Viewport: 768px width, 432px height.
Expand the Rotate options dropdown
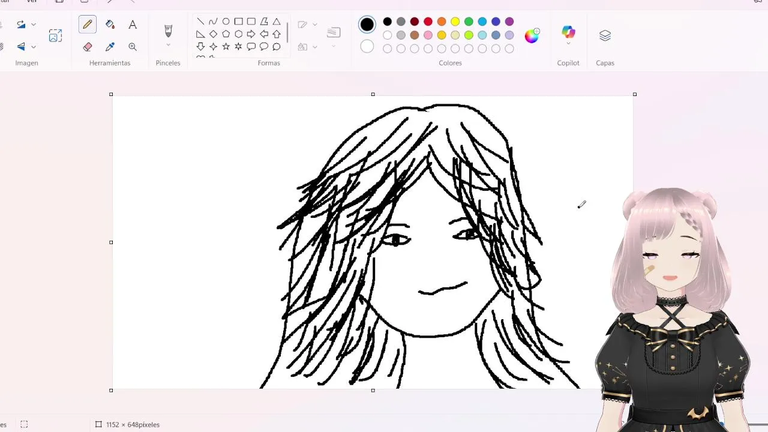pyautogui.click(x=34, y=25)
